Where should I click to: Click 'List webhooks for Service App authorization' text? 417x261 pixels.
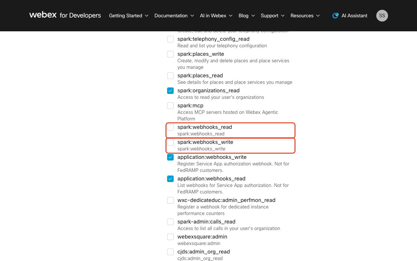tap(233, 189)
